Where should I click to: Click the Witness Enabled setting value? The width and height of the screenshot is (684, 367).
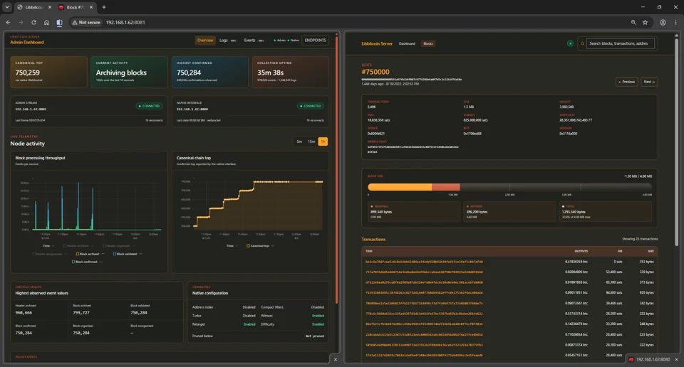click(318, 316)
